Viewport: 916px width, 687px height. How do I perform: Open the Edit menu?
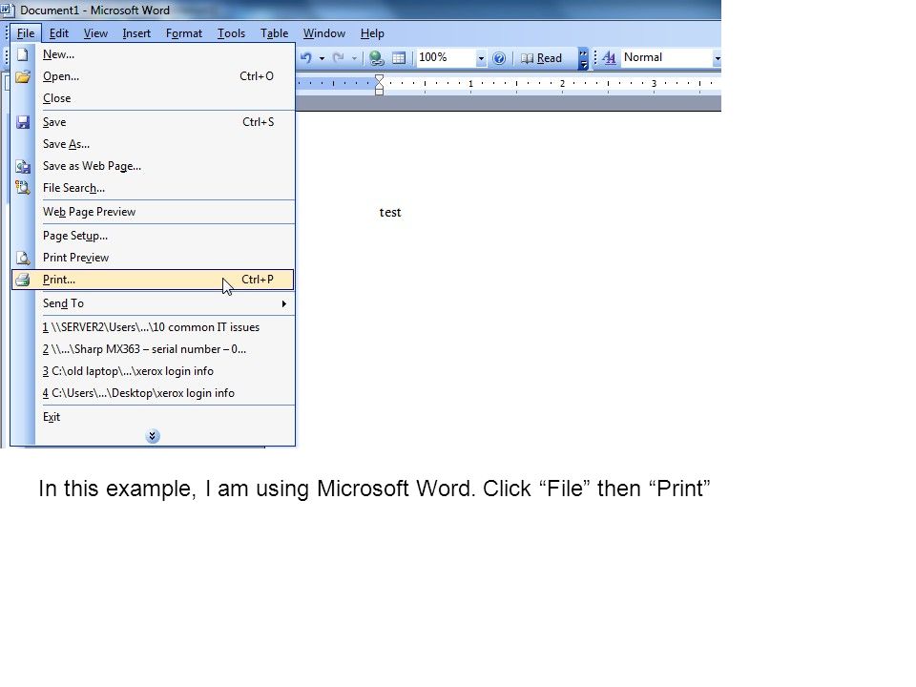(x=59, y=33)
